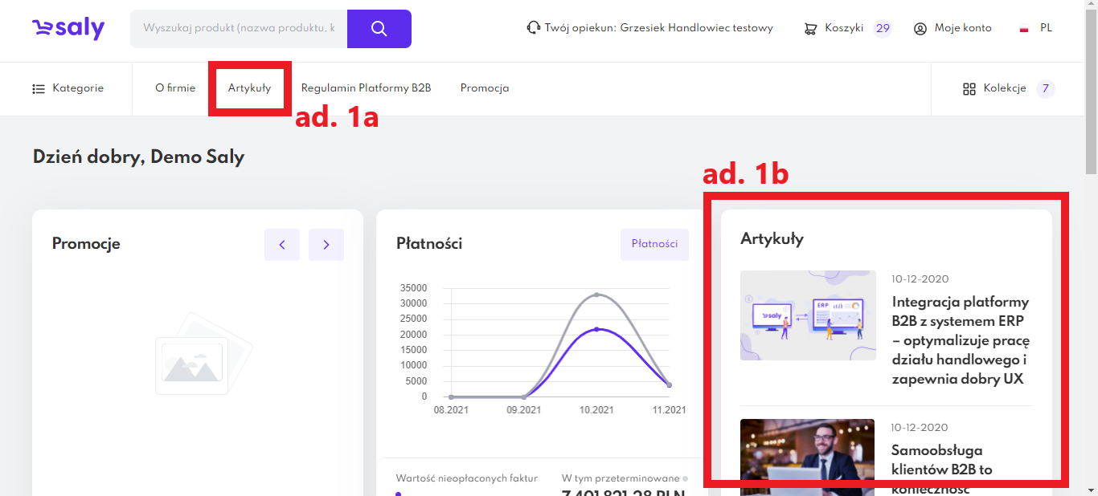
Task: Open the Promocja menu item
Action: pyautogui.click(x=485, y=88)
